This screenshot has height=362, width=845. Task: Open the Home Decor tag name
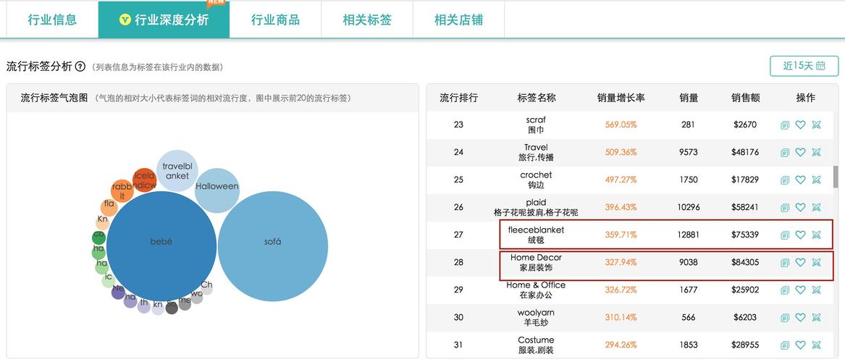click(537, 258)
